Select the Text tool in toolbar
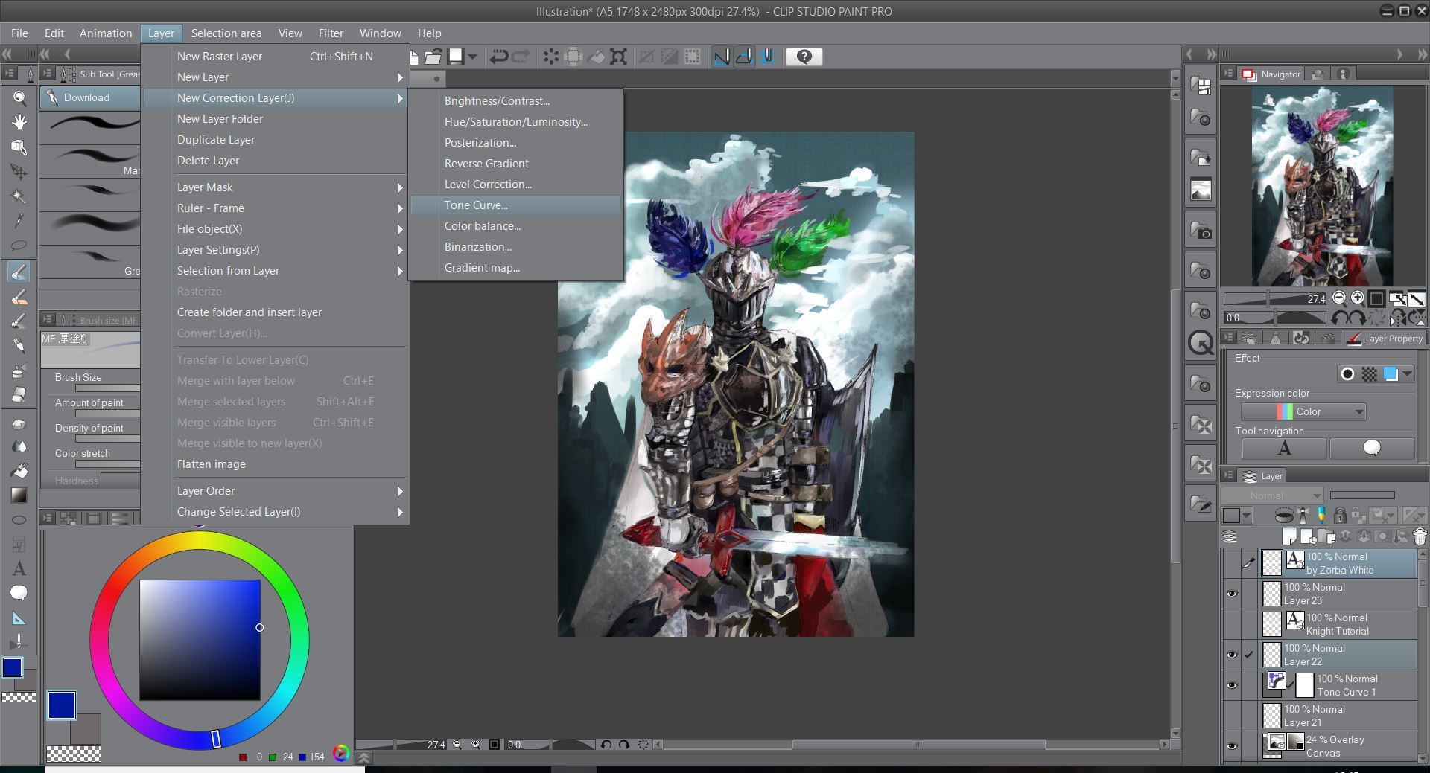The width and height of the screenshot is (1430, 773). point(19,569)
